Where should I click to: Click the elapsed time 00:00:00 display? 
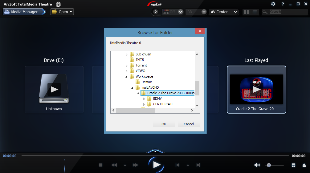[x=10, y=156]
